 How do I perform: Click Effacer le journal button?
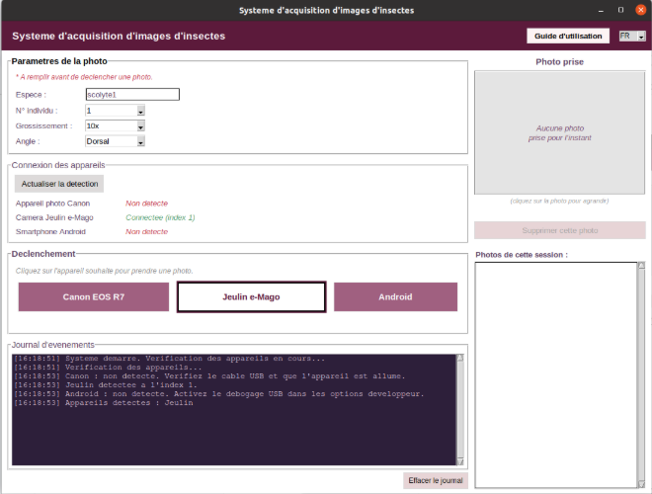(x=436, y=481)
